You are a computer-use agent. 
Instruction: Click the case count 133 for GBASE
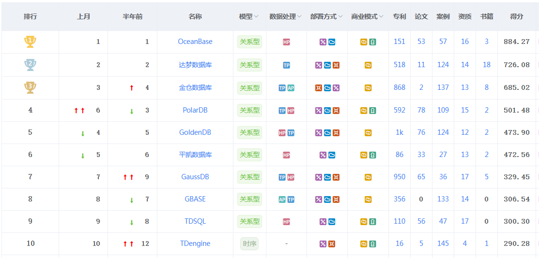coord(443,199)
